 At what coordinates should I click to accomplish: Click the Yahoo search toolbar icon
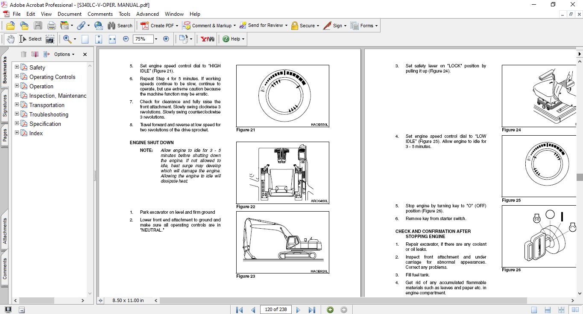coord(208,39)
